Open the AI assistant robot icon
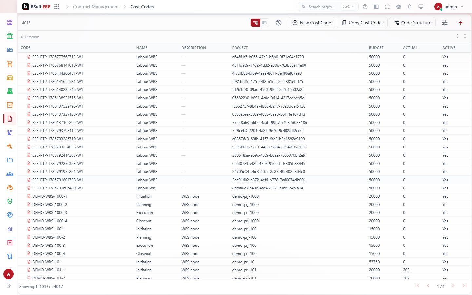 pyautogui.click(x=399, y=7)
